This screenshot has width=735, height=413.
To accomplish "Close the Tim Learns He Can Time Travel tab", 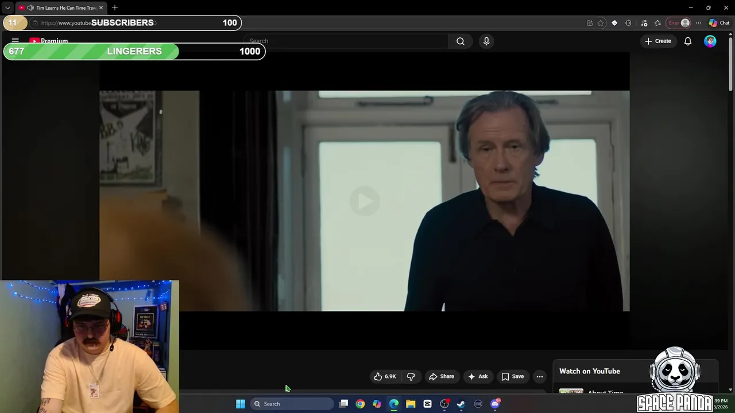I will point(101,7).
